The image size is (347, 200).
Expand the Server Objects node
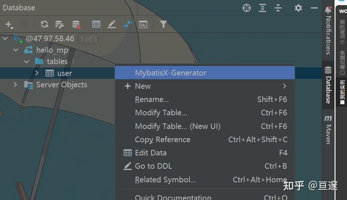click(15, 85)
